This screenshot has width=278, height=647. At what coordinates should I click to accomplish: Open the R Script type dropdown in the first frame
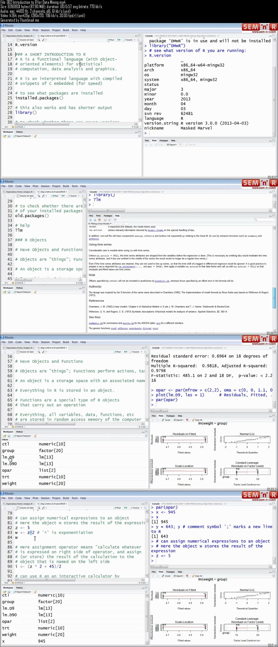pos(136,127)
